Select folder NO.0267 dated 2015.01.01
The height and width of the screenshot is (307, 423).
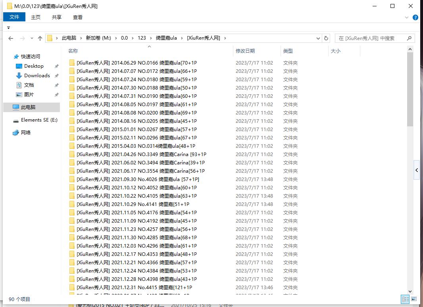point(137,129)
